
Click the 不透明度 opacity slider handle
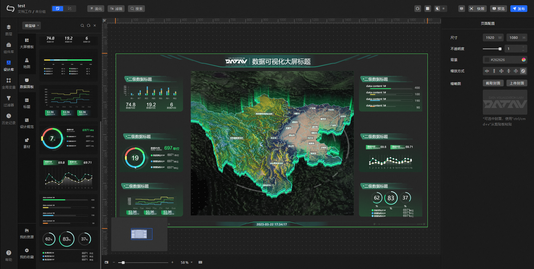coord(500,49)
